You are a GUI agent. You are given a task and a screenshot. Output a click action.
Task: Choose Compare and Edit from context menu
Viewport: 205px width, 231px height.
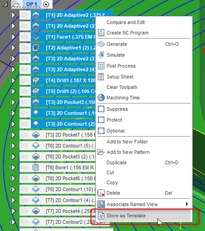coord(126,22)
